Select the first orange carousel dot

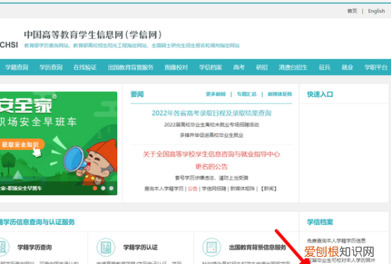[95, 188]
